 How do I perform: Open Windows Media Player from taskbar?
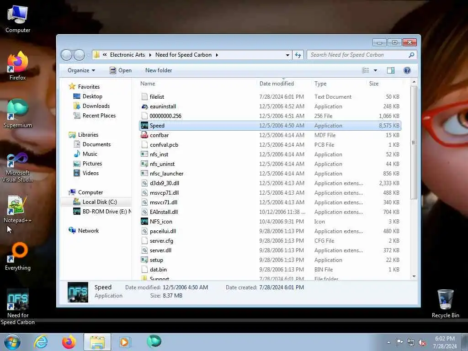(x=124, y=342)
